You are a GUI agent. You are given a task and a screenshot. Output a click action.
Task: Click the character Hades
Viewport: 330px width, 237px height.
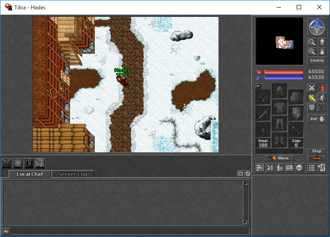pos(122,81)
